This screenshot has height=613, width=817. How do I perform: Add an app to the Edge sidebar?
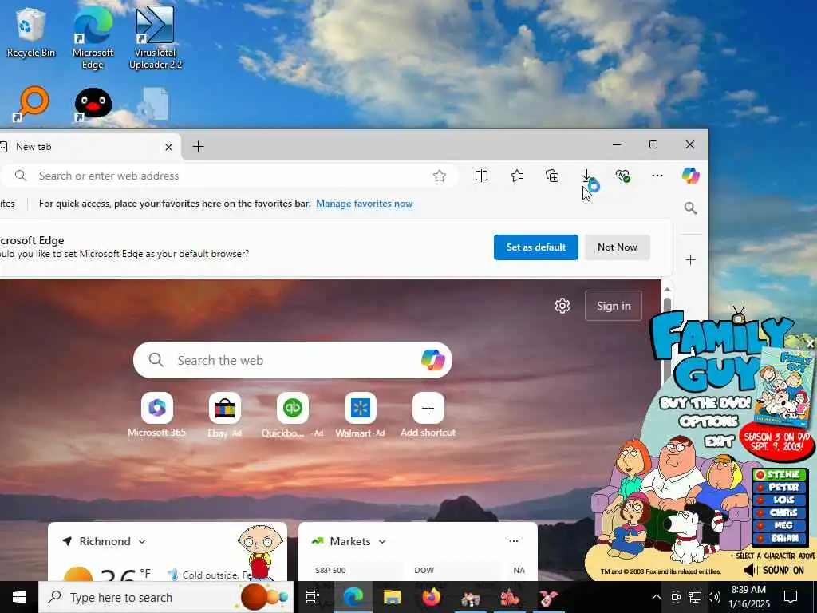(x=690, y=260)
